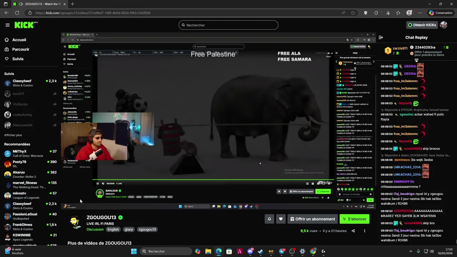Open Steam from the taskbar

click(261, 251)
